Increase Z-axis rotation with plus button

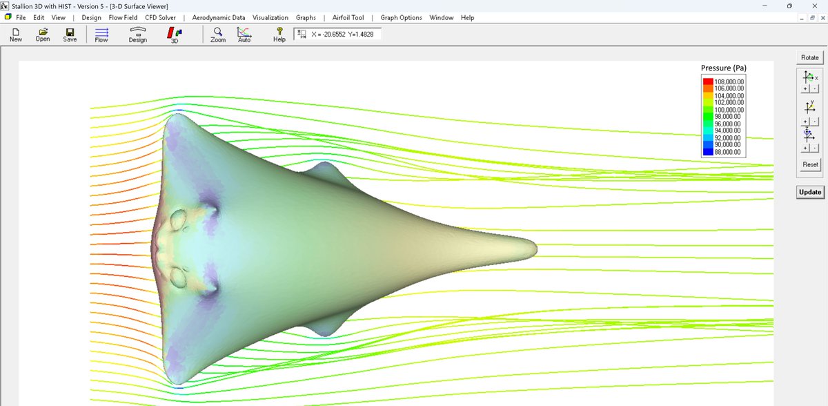tap(805, 148)
